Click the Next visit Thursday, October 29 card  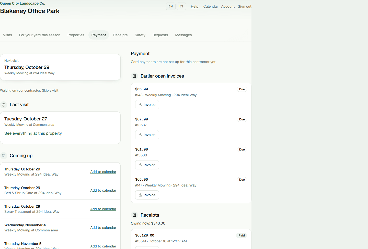pyautogui.click(x=60, y=67)
